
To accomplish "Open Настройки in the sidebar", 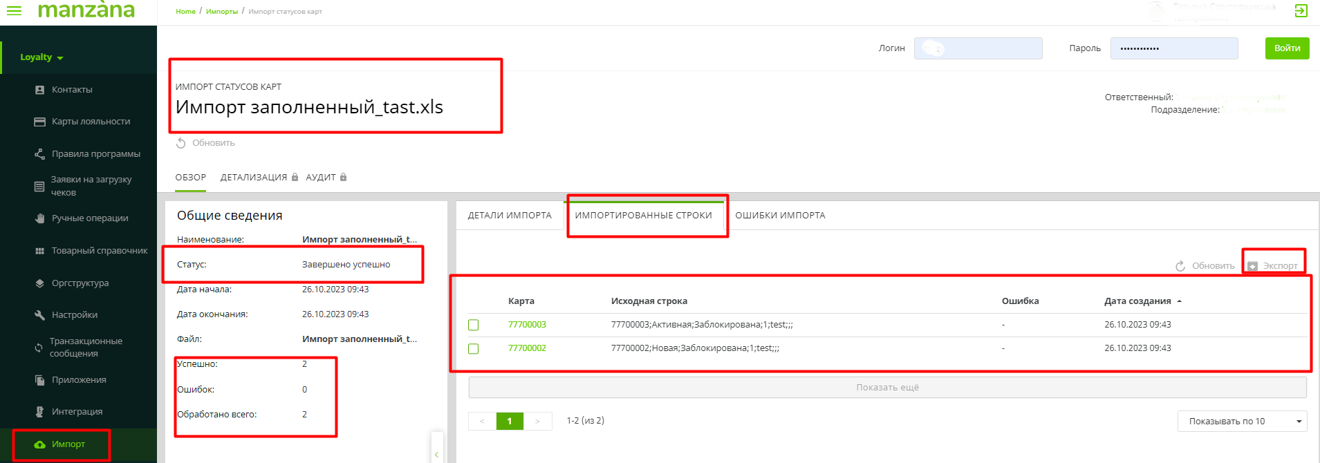I will point(74,315).
